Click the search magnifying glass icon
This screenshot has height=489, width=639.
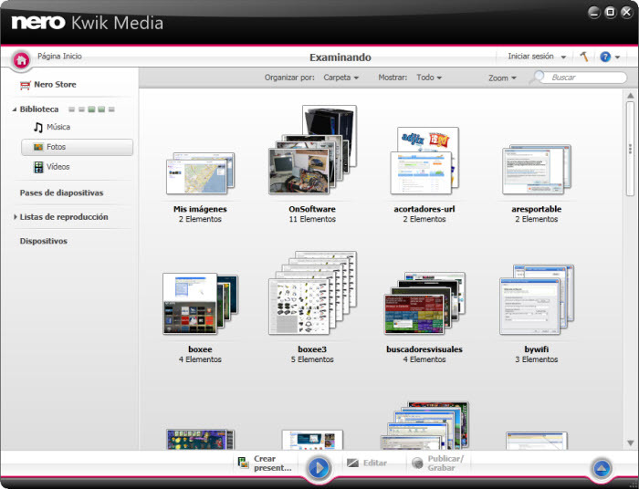(x=537, y=77)
